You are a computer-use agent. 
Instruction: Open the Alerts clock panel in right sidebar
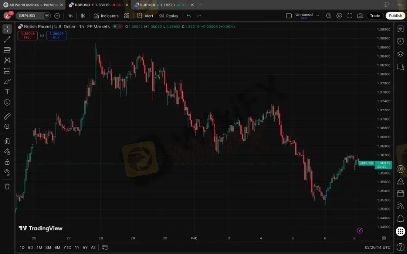pyautogui.click(x=400, y=41)
